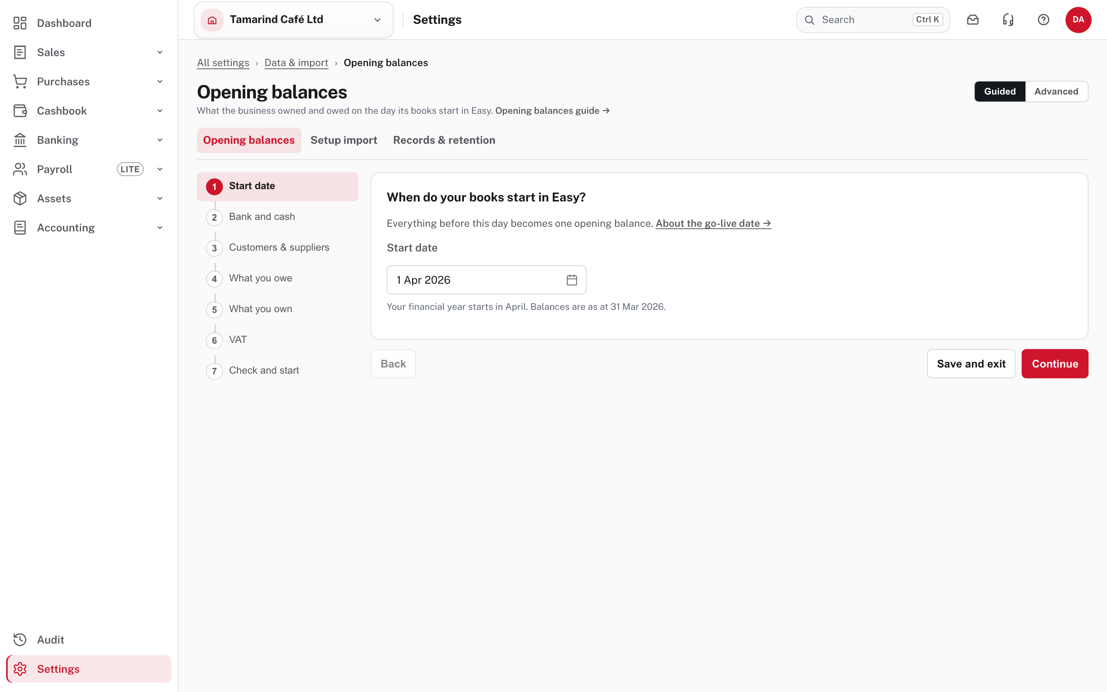
Task: Click the Continue button
Action: [1055, 364]
